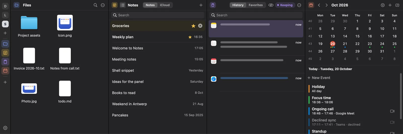Toggle the notes list view icon
The width and height of the screenshot is (403, 134).
tap(123, 5)
